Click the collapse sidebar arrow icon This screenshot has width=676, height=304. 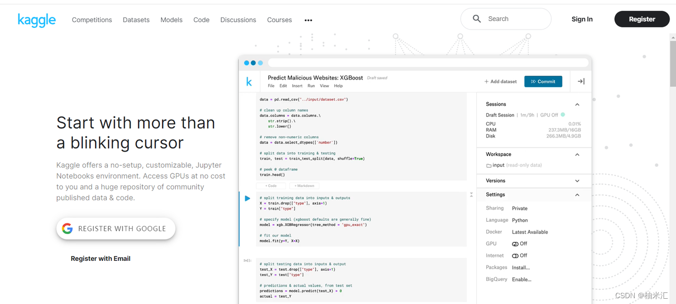(581, 81)
